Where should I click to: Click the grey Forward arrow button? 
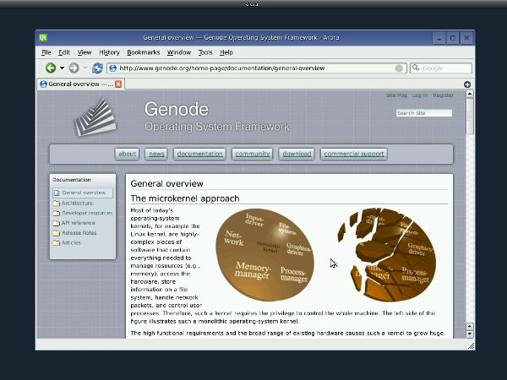tap(74, 68)
